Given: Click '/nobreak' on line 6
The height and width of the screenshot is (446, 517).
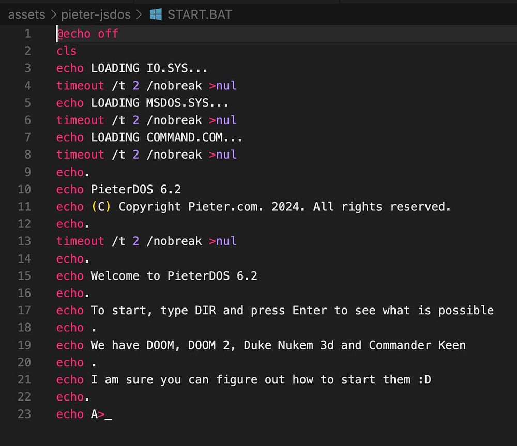Looking at the screenshot, I should (x=174, y=120).
